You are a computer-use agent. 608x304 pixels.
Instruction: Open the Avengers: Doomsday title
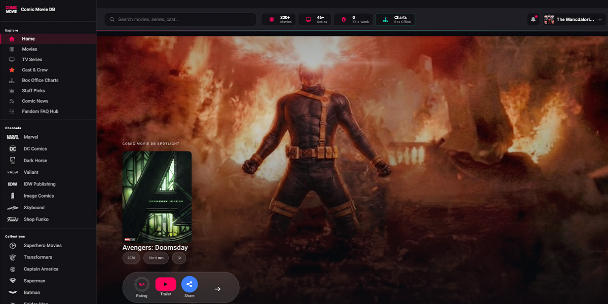155,248
